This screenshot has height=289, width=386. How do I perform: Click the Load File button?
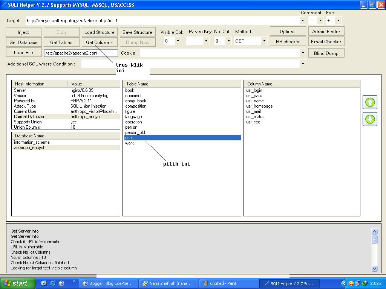click(24, 52)
